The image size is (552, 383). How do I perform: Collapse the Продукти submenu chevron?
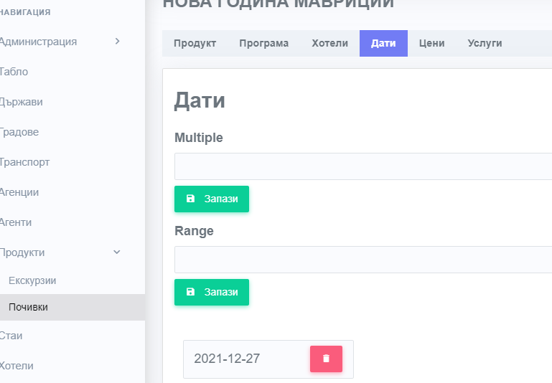tap(117, 252)
